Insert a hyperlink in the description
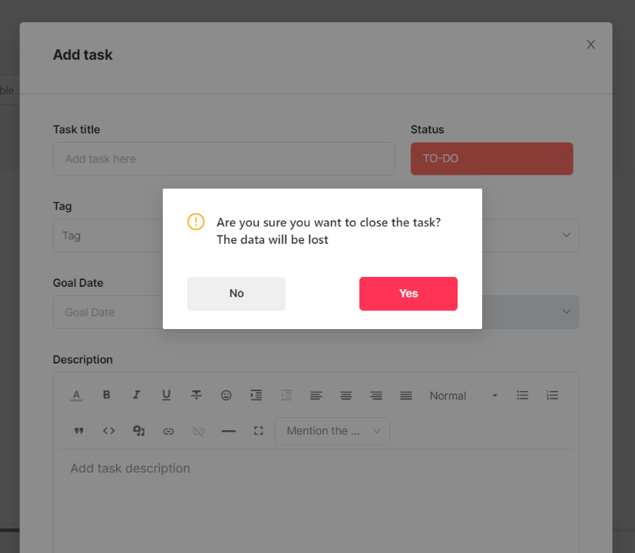Screen dimensions: 635x553 coord(168,430)
